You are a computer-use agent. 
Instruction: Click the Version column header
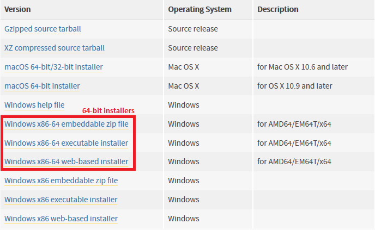pos(17,10)
